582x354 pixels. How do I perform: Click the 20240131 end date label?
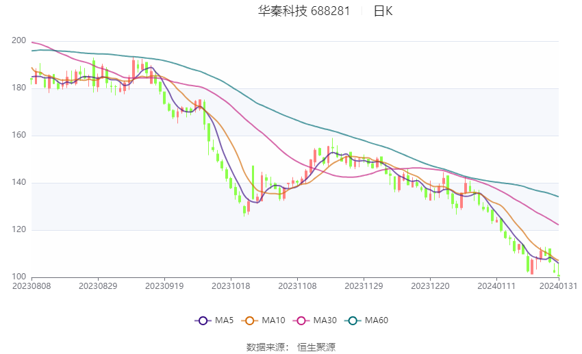(x=559, y=286)
